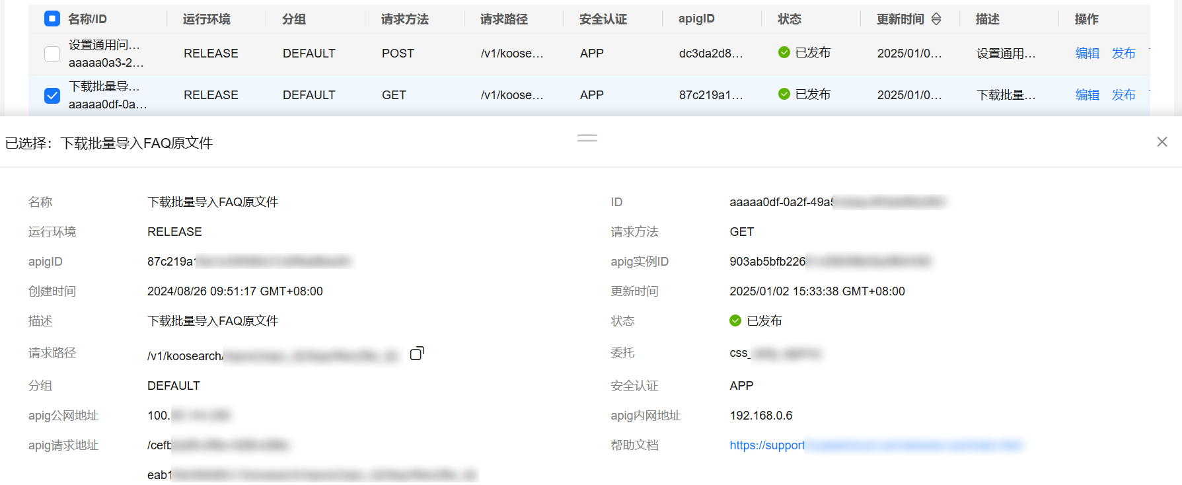Click the published status icon in details panel
The image size is (1182, 485).
735,321
